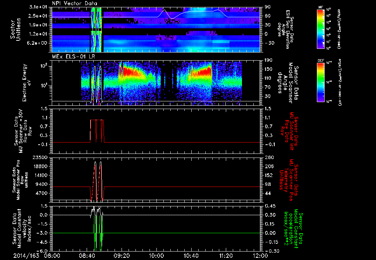Viewport: 376px width, 260px height.
Task: Click the "260" telemetry tick label
Action: click(x=269, y=157)
